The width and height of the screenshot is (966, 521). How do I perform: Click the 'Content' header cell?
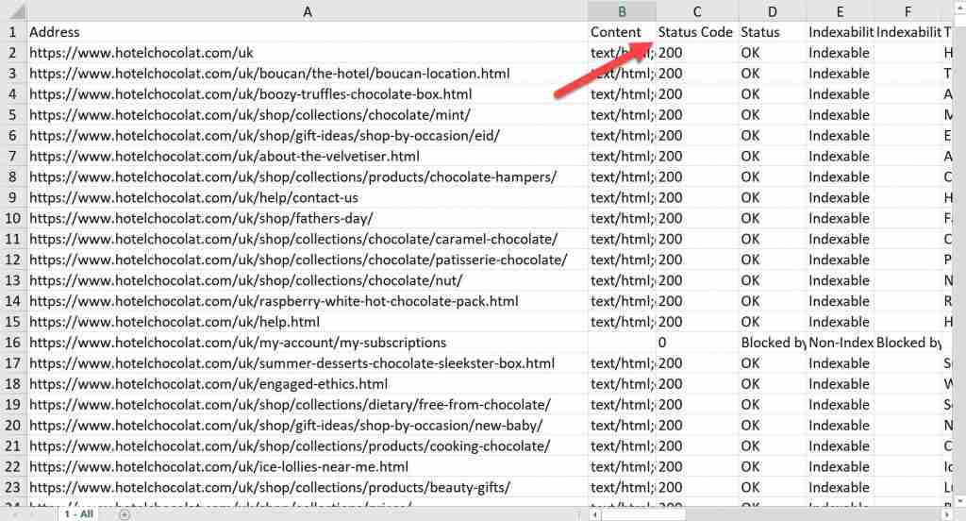click(x=622, y=32)
